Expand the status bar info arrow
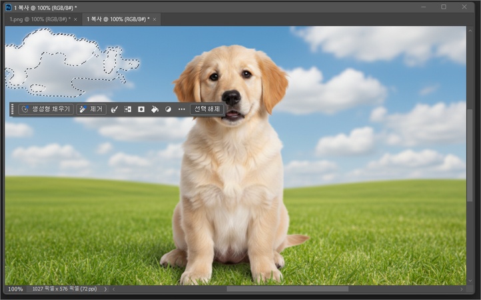This screenshot has height=300, width=481. coord(105,289)
